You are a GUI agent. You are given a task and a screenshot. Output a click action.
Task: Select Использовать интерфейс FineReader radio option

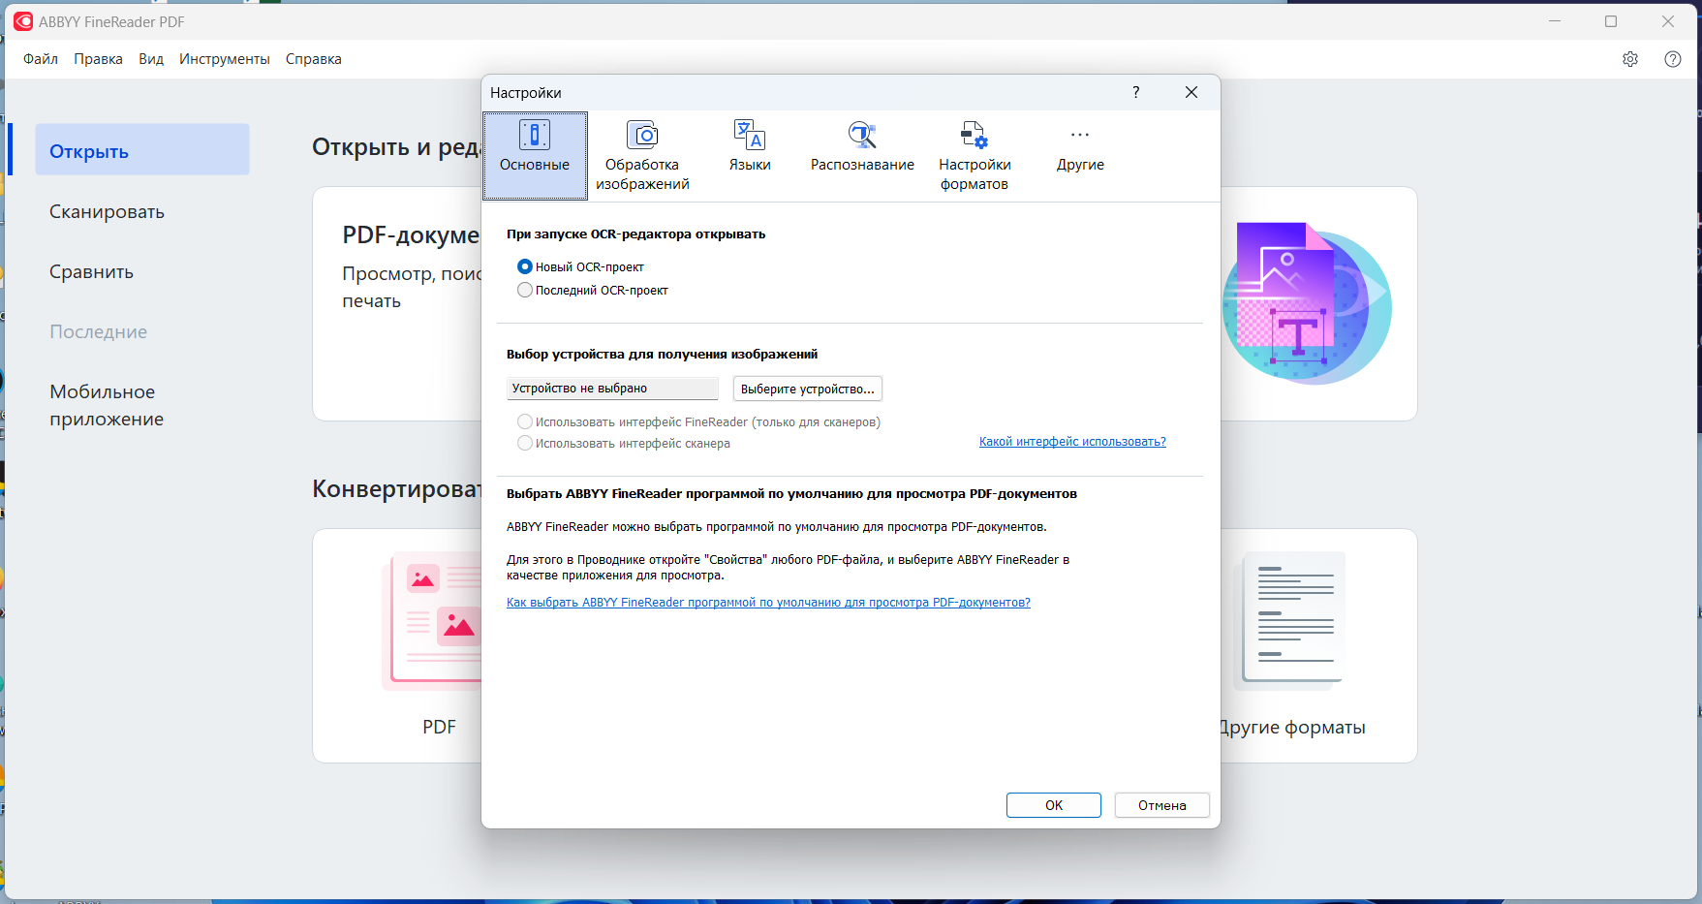click(x=698, y=421)
